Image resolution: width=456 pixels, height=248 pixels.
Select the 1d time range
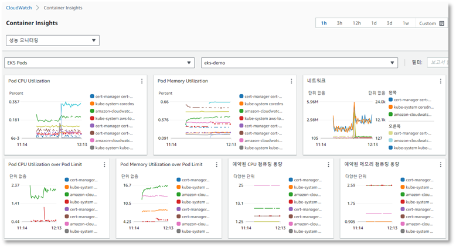click(x=374, y=23)
